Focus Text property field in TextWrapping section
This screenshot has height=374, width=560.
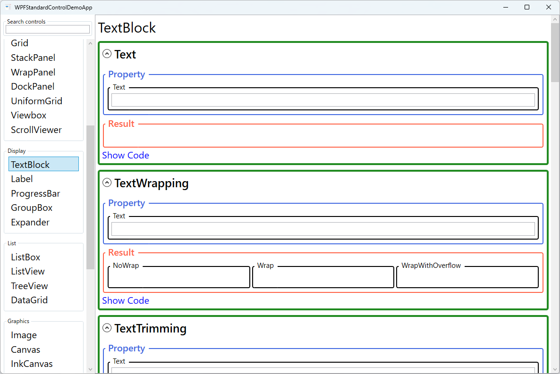tap(323, 229)
